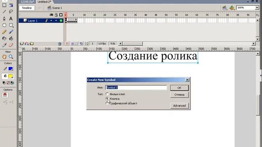This screenshot has height=147, width=262.
Task: Select the Text tool
Action: pos(11,18)
